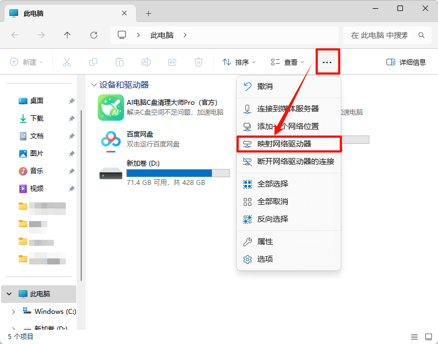Click the Delete trash icon

tap(199, 62)
